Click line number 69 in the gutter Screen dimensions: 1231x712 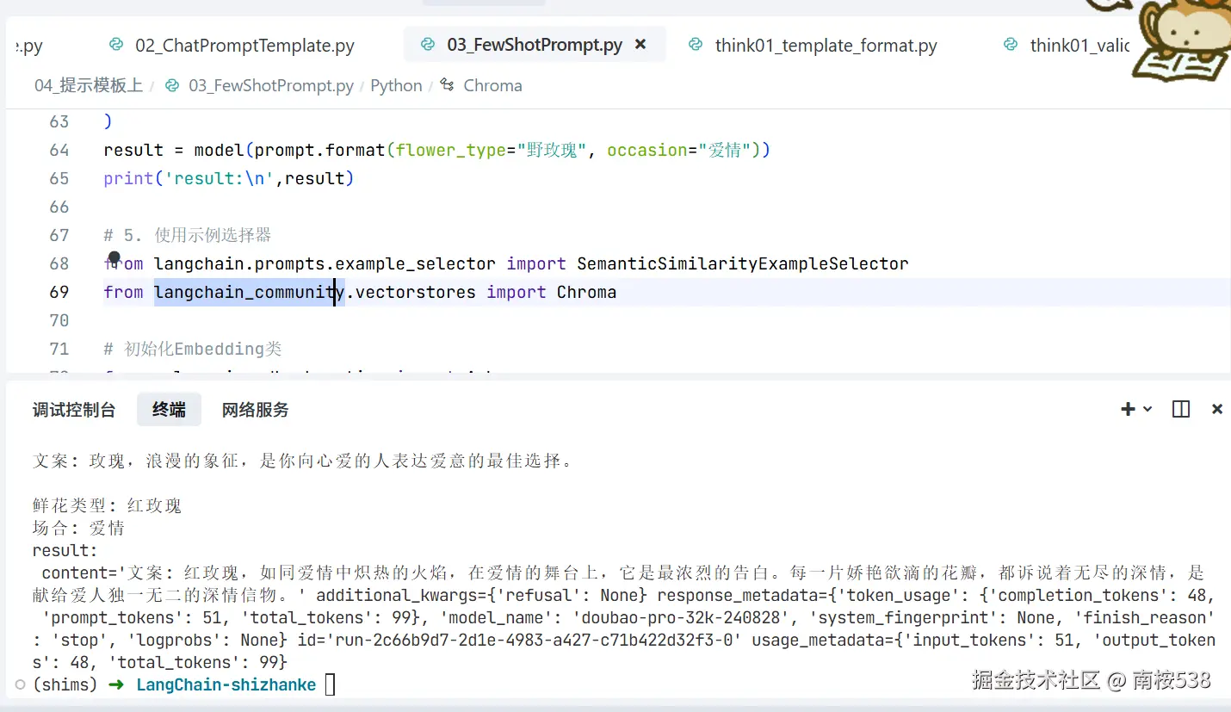tap(59, 292)
